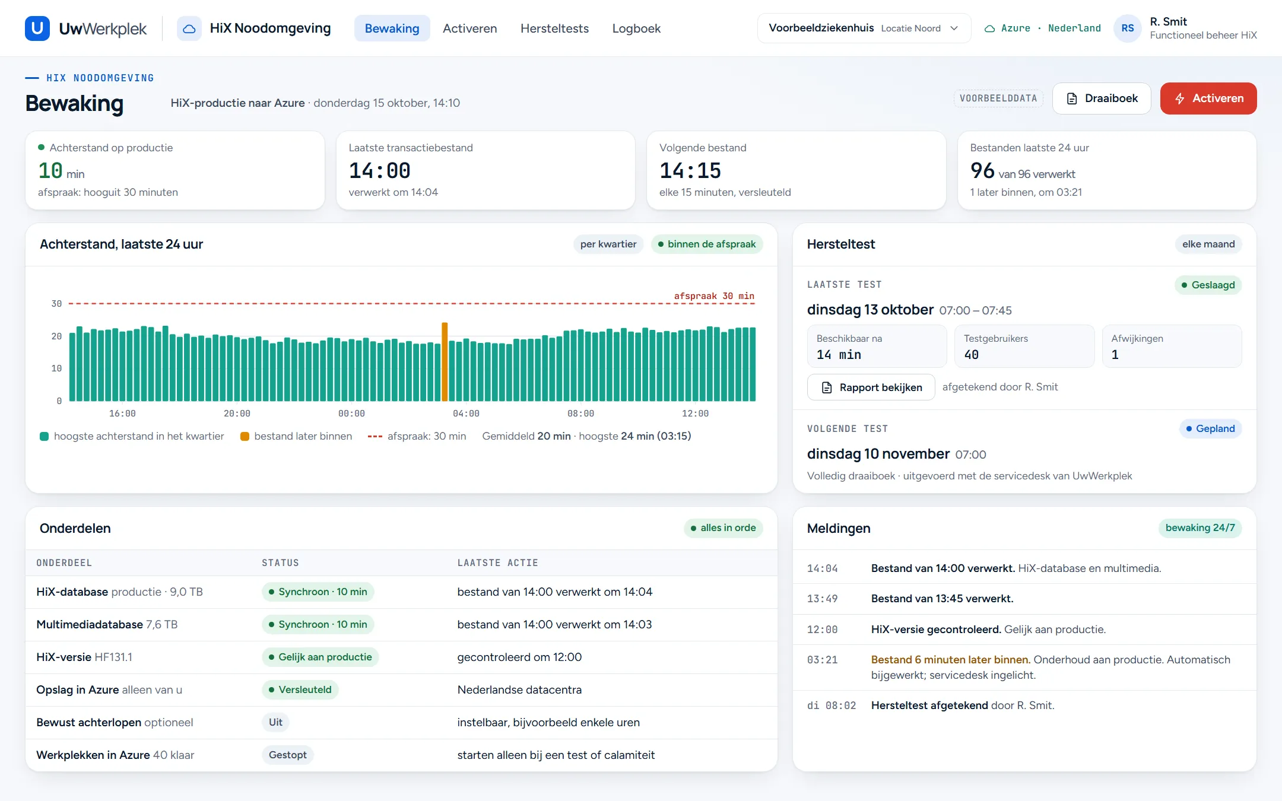Image resolution: width=1282 pixels, height=801 pixels.
Task: Click the binnen de afspraak status badge
Action: (707, 244)
